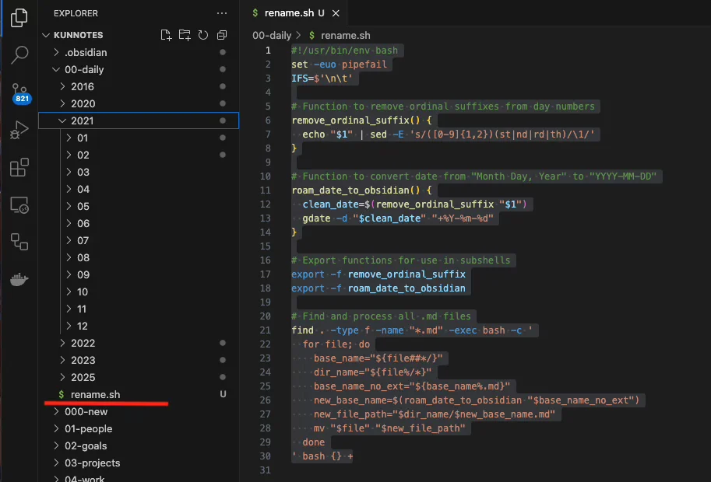Click the New Folder icon
This screenshot has width=711, height=482.
pos(185,35)
